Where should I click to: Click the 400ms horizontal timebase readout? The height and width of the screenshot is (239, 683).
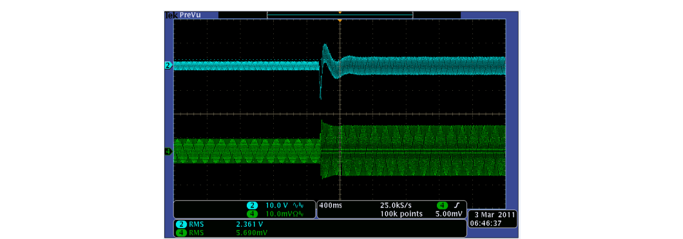click(330, 206)
